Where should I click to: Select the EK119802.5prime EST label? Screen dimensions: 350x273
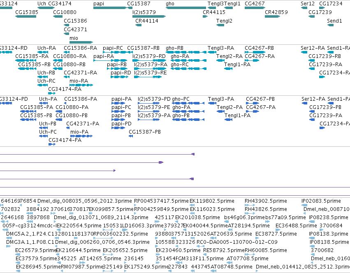212,201
